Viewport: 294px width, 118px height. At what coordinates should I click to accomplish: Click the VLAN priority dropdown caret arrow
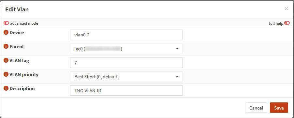pos(177,77)
